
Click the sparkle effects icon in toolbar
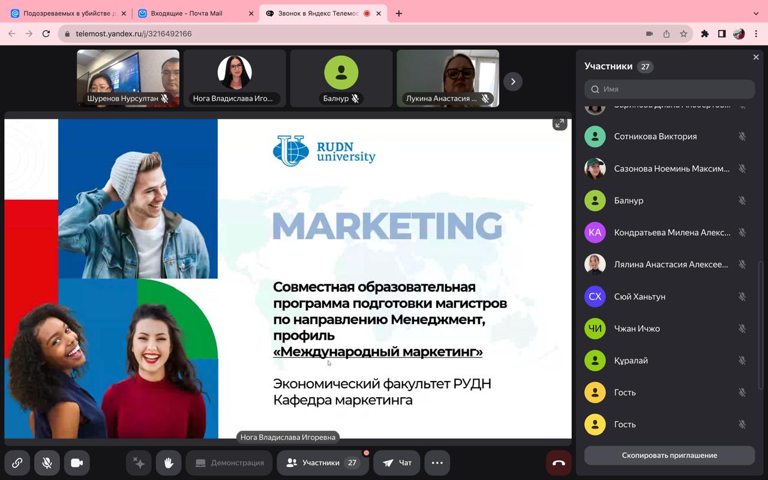coord(139,463)
